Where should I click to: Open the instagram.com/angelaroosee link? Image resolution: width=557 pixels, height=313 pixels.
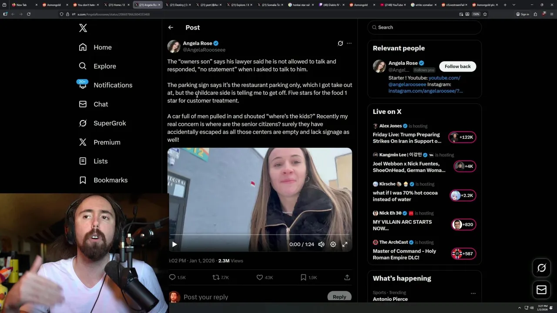coord(425,91)
